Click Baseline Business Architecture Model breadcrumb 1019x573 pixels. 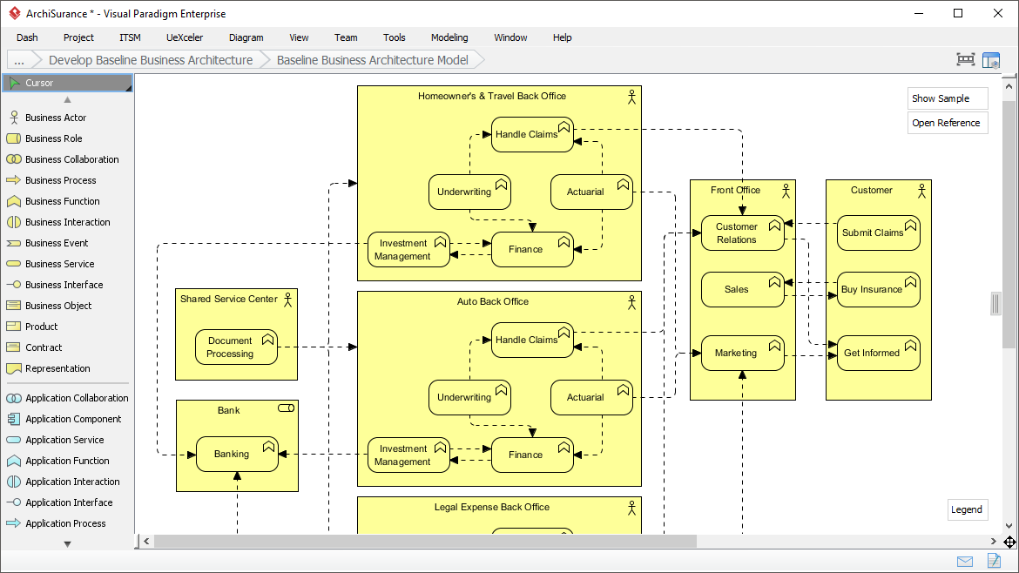click(373, 60)
